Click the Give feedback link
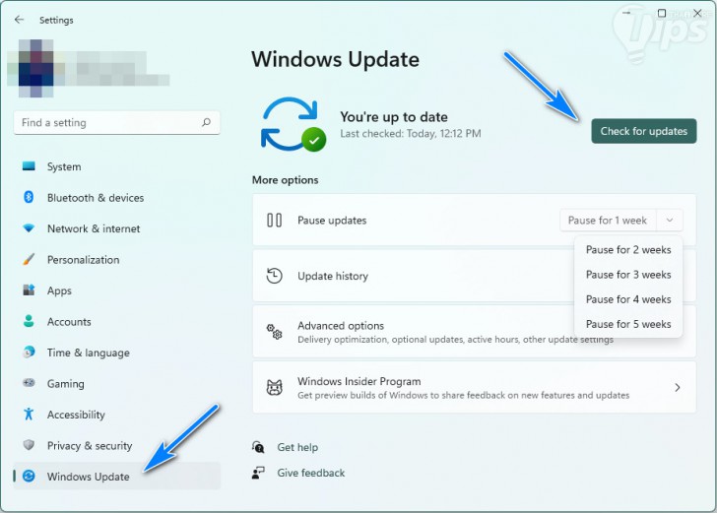Viewport: 717px width, 513px height. click(x=311, y=473)
